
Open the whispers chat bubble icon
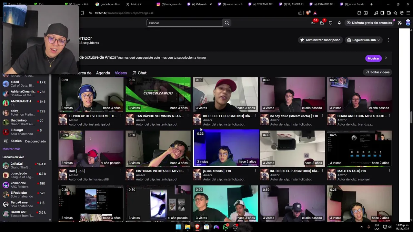pos(330,23)
